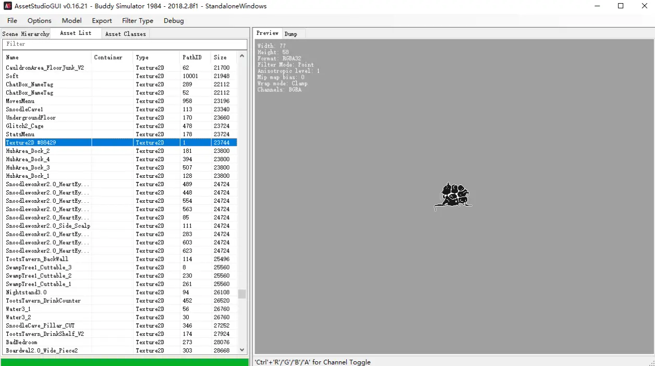The image size is (655, 366).
Task: Select the SwampTree1_Cuttable_2 row
Action: point(120,276)
